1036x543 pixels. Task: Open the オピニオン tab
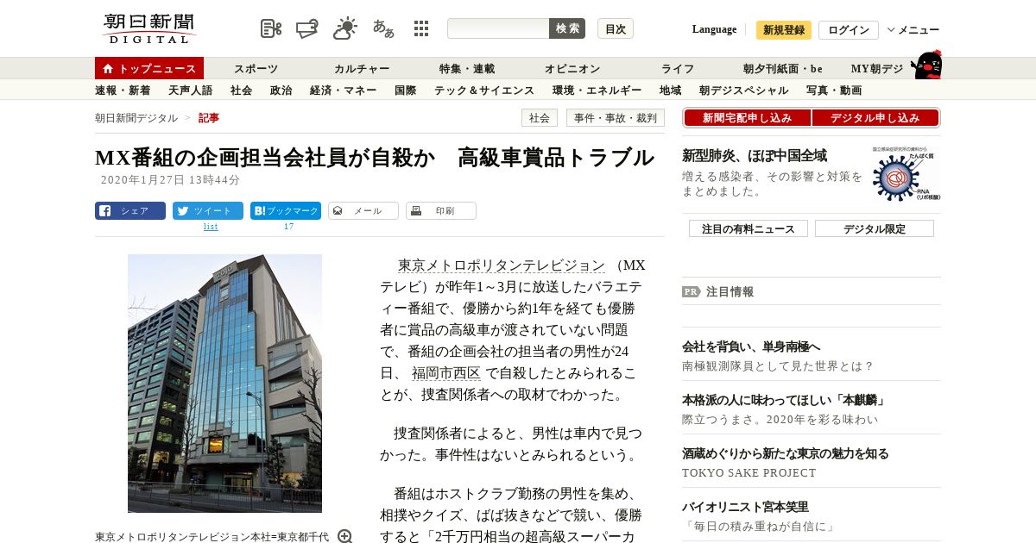pos(572,68)
